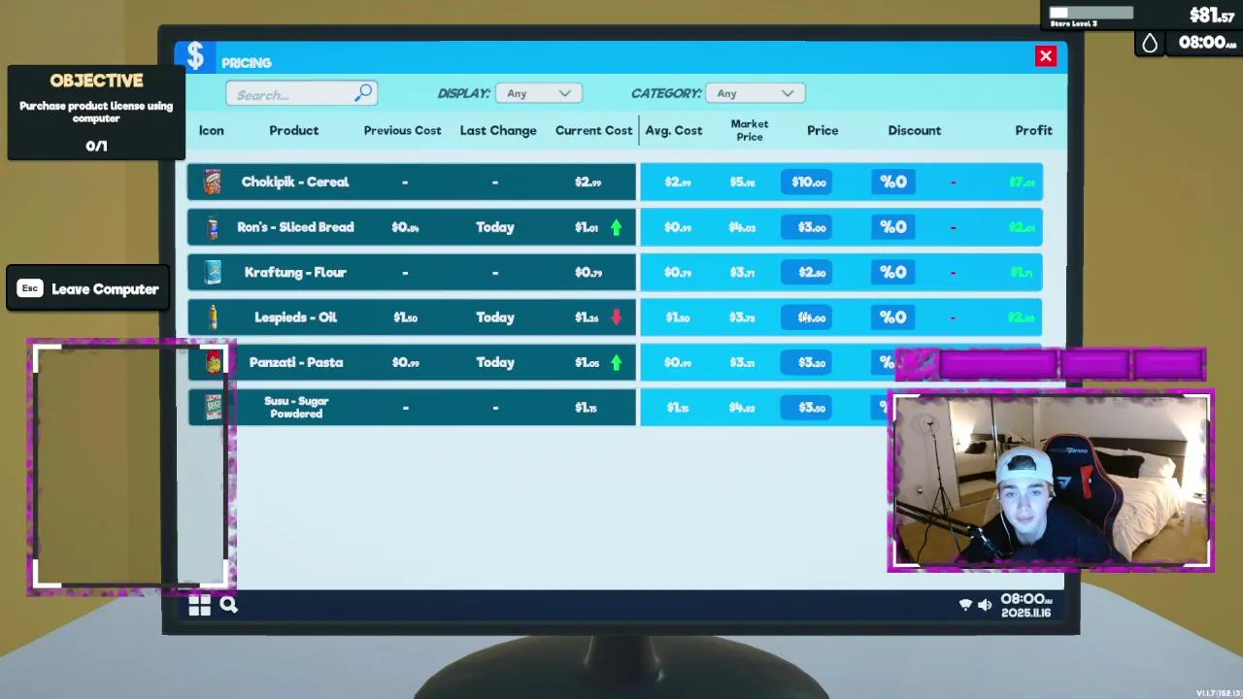Click the %0 discount button for Cereal
The image size is (1243, 699).
tap(893, 182)
